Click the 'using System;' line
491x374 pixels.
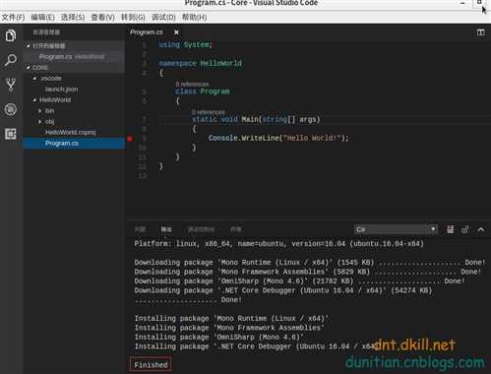185,44
